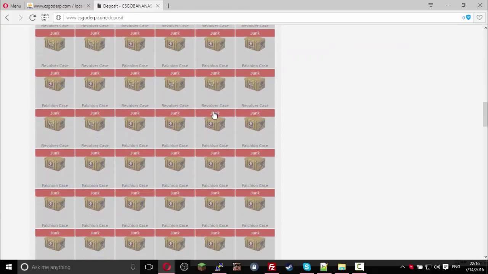The width and height of the screenshot is (488, 274).
Task: Click the red tray notification icon
Action: tap(411, 267)
